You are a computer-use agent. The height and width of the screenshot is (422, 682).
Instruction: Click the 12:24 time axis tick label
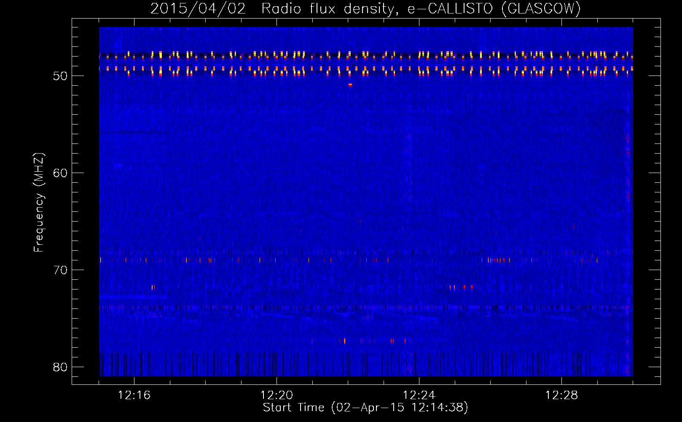click(x=419, y=395)
